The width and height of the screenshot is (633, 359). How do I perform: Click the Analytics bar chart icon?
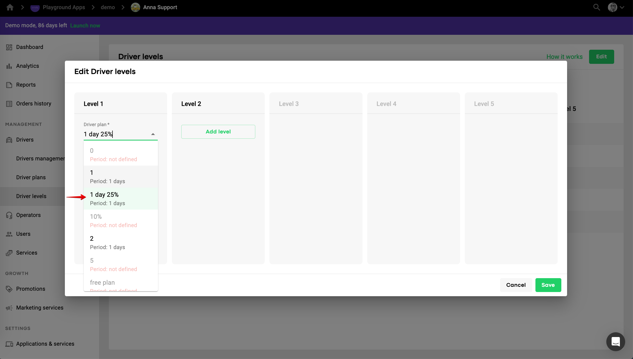pyautogui.click(x=9, y=66)
